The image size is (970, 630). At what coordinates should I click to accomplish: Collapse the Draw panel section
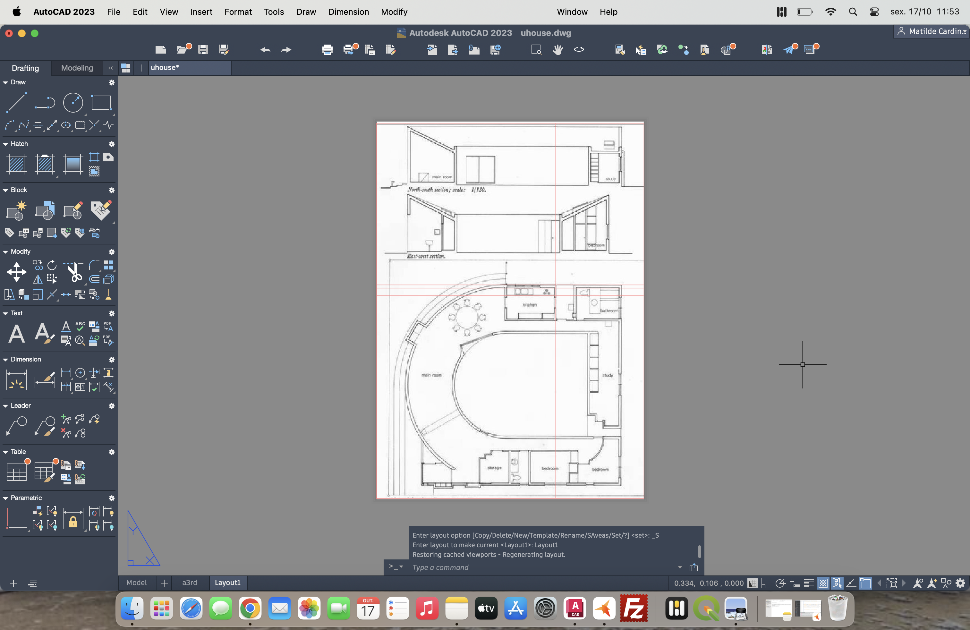point(6,82)
